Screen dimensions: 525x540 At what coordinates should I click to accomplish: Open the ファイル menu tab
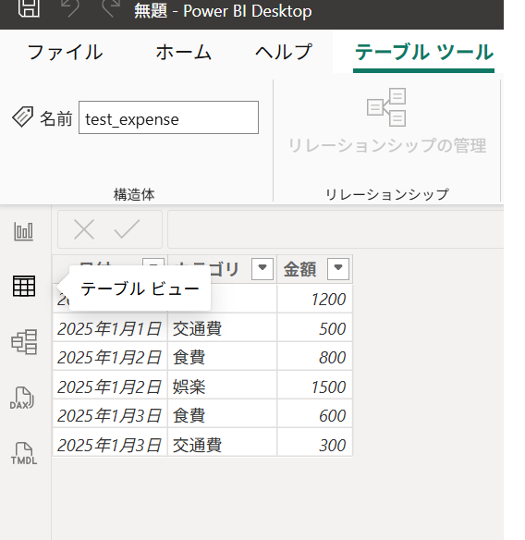click(65, 53)
